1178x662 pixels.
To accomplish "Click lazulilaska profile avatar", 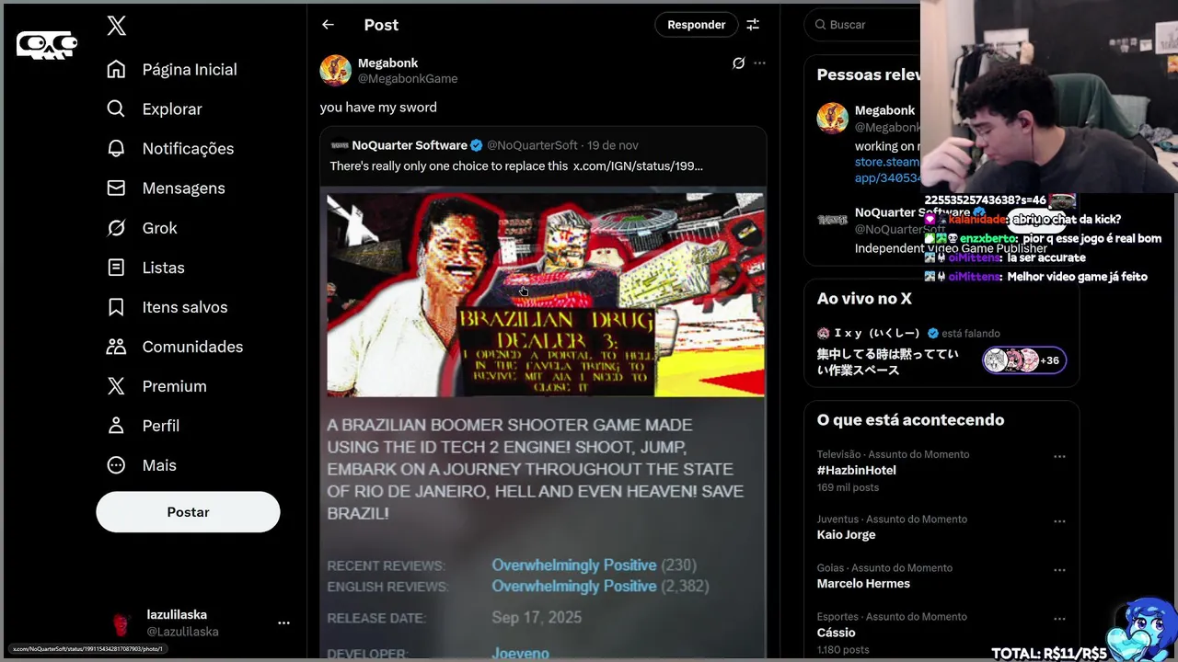I will click(x=121, y=623).
